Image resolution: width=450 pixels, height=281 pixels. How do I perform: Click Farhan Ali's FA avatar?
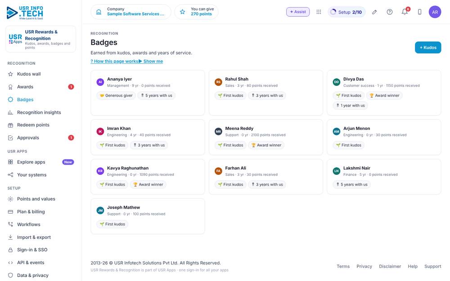(x=218, y=171)
